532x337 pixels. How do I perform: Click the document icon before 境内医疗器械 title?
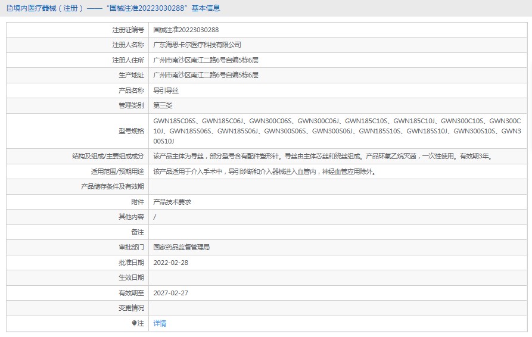[x=10, y=8]
